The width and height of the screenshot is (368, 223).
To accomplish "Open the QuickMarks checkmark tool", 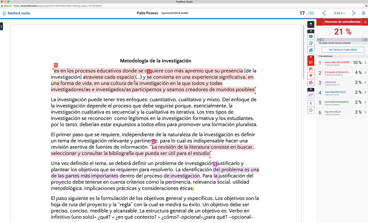I will point(311,37).
